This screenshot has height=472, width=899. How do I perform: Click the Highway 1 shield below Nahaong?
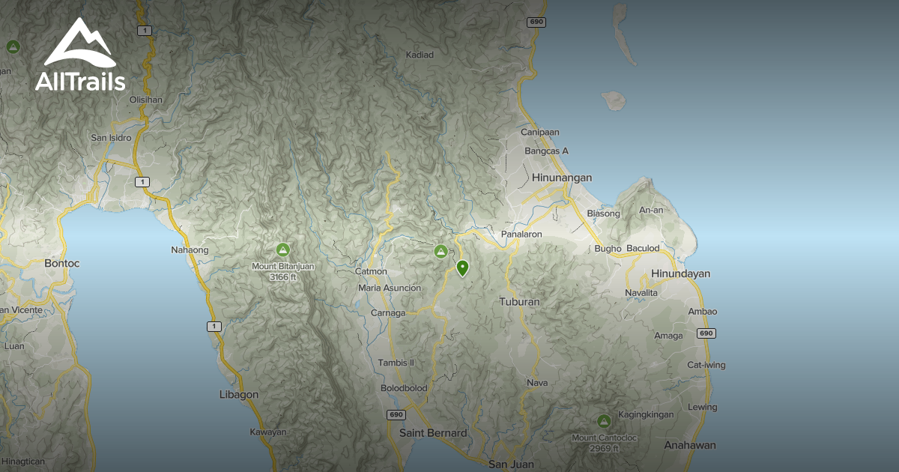pyautogui.click(x=214, y=327)
